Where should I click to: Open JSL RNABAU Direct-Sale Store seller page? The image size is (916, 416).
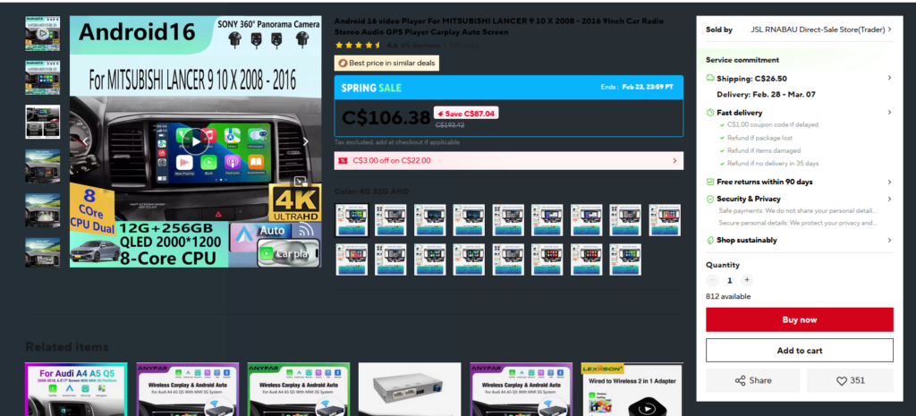(x=819, y=30)
